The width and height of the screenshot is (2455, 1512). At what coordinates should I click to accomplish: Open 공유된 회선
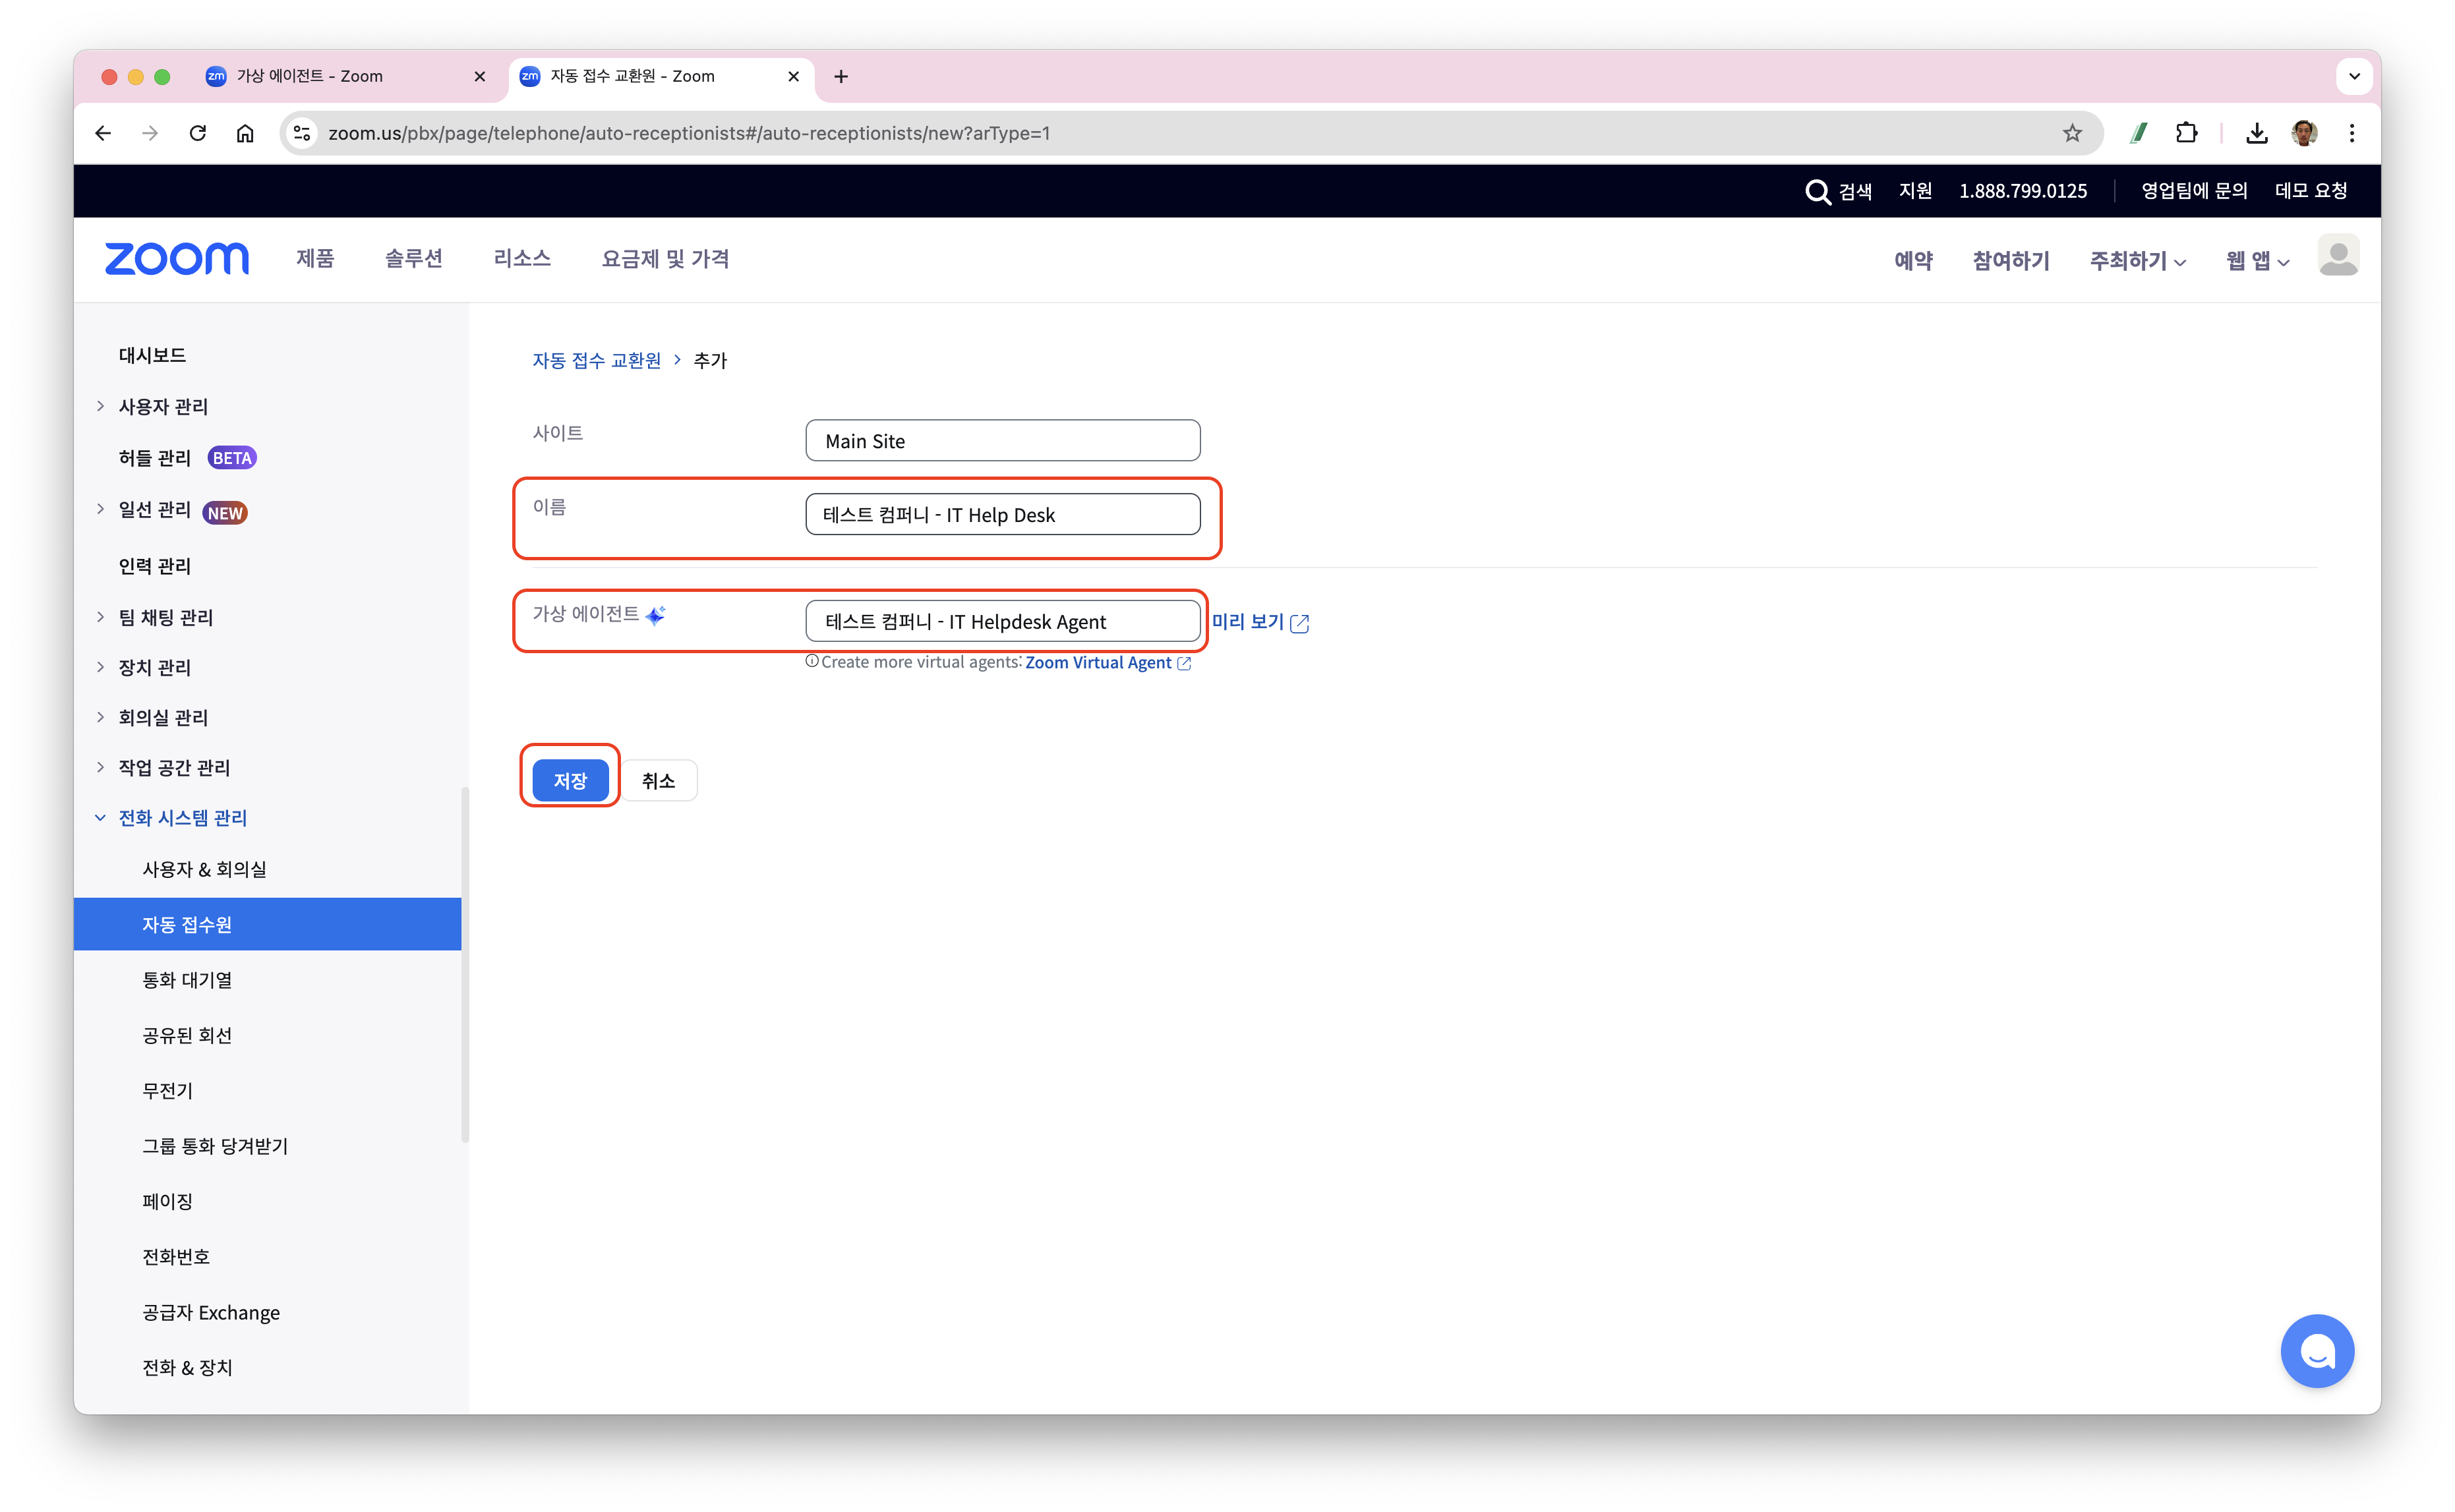(187, 1035)
